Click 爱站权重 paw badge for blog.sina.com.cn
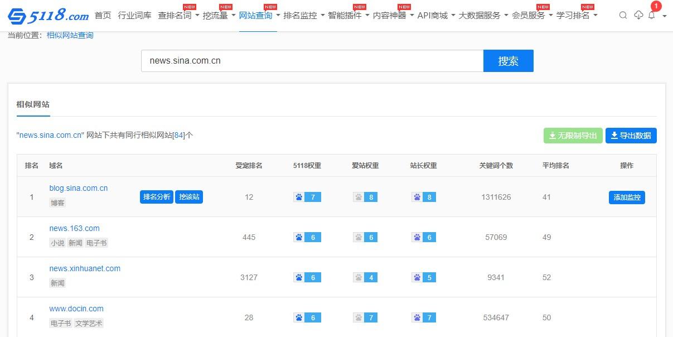This screenshot has height=337, width=673. 365,197
